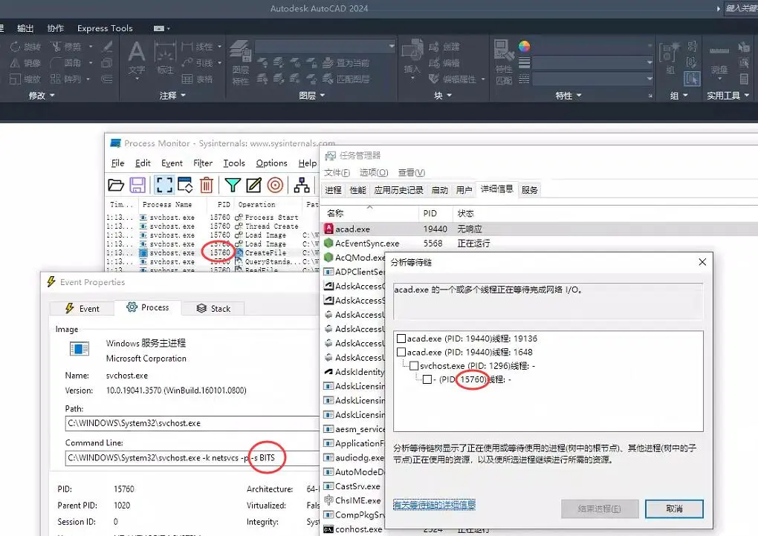Viewport: 758px width, 536px height.
Task: Open the Services (服务) tab in Task Manager
Action: [x=529, y=190]
